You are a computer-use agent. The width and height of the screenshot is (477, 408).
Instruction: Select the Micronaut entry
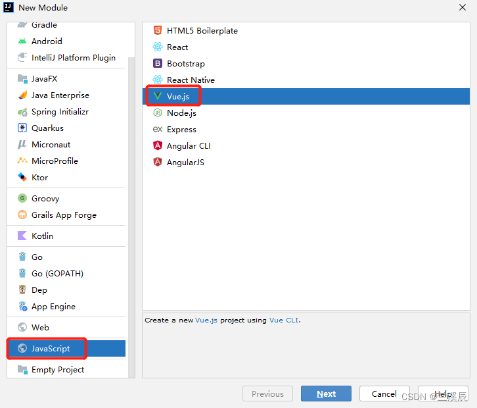(x=67, y=144)
